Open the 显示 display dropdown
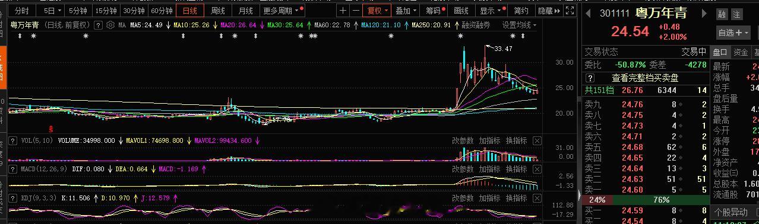The width and height of the screenshot is (759, 224). (x=491, y=11)
